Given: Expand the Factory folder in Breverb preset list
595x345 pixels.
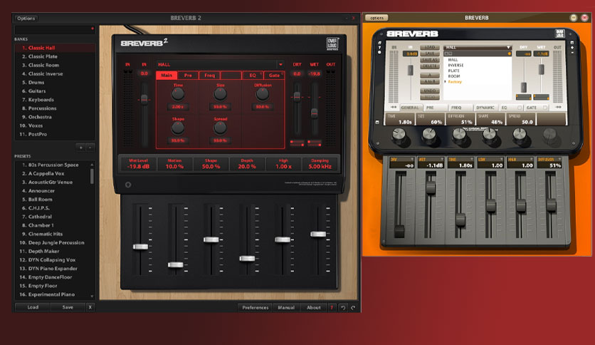Looking at the screenshot, I should (446, 82).
